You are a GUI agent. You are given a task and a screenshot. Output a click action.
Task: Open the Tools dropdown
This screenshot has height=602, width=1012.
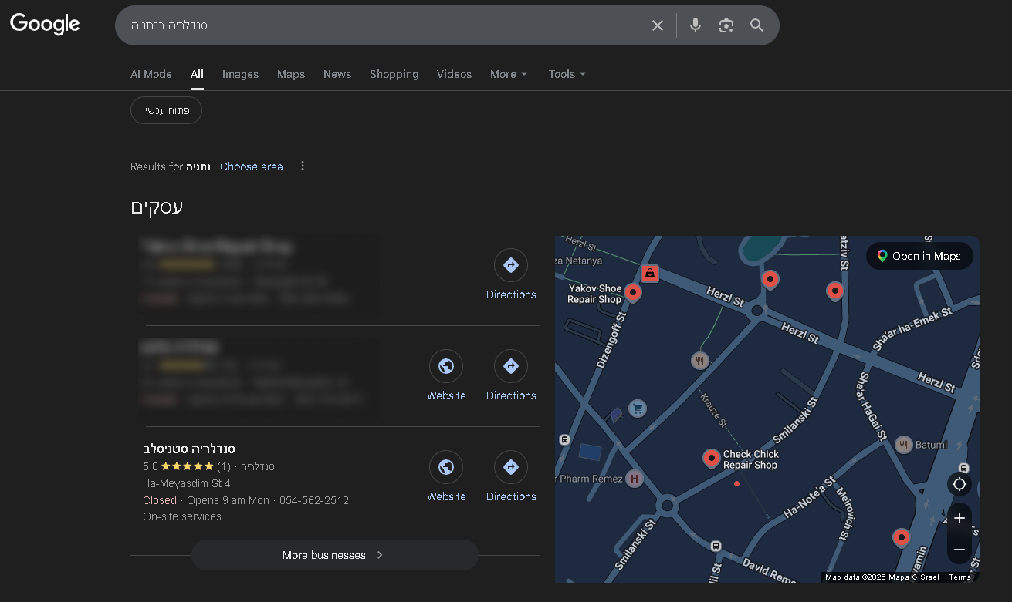566,74
